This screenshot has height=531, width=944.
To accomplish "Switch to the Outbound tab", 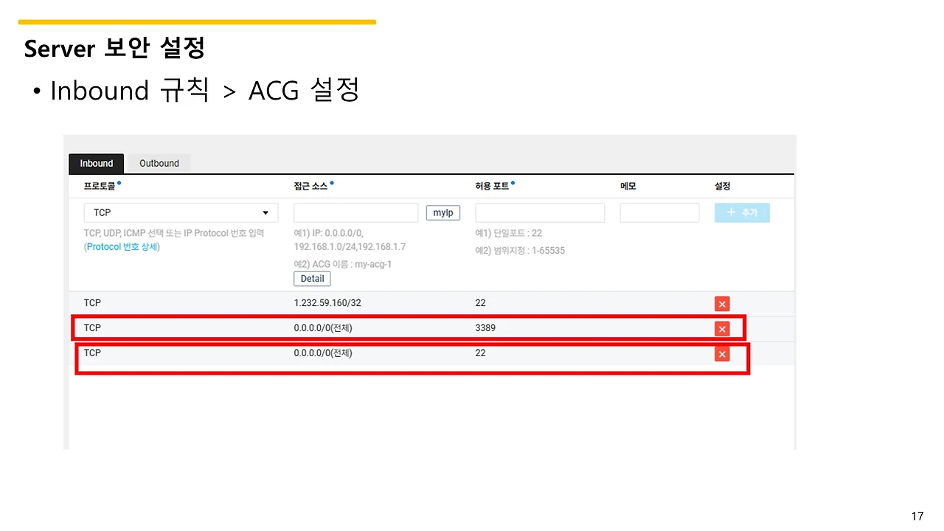I will coord(159,164).
